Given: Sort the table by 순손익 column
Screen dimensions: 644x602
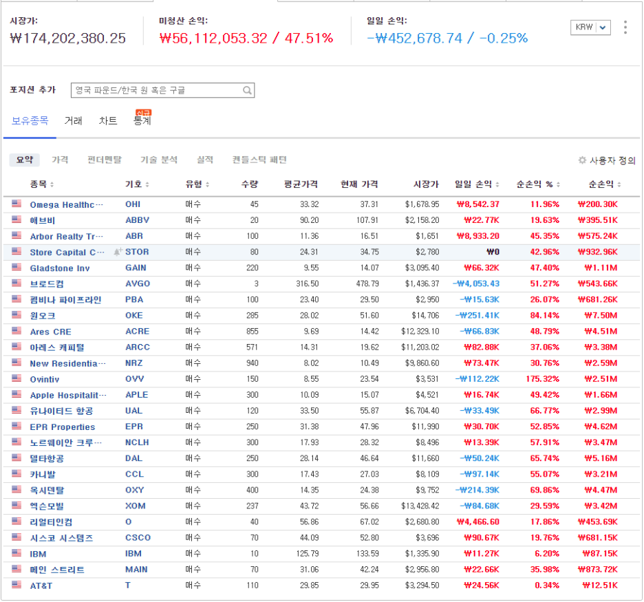Looking at the screenshot, I should click(x=605, y=184).
